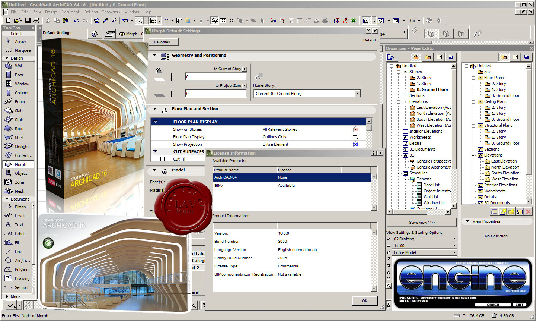Select the Morph tool in ToolBox
This screenshot has width=536, height=321.
point(19,164)
